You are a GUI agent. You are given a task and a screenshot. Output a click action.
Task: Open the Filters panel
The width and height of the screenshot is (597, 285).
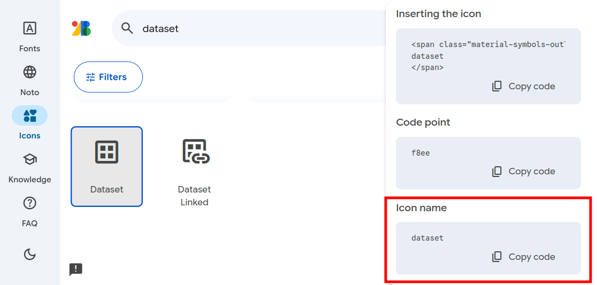(108, 77)
